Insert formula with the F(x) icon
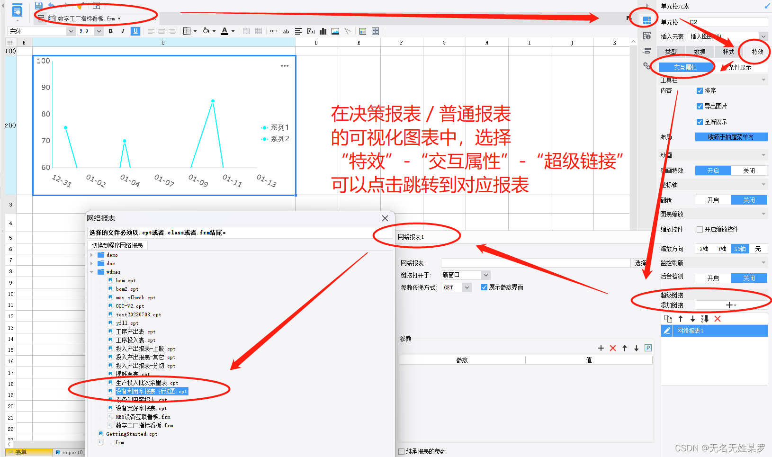Screen dimensions: 772x457 coord(311,31)
